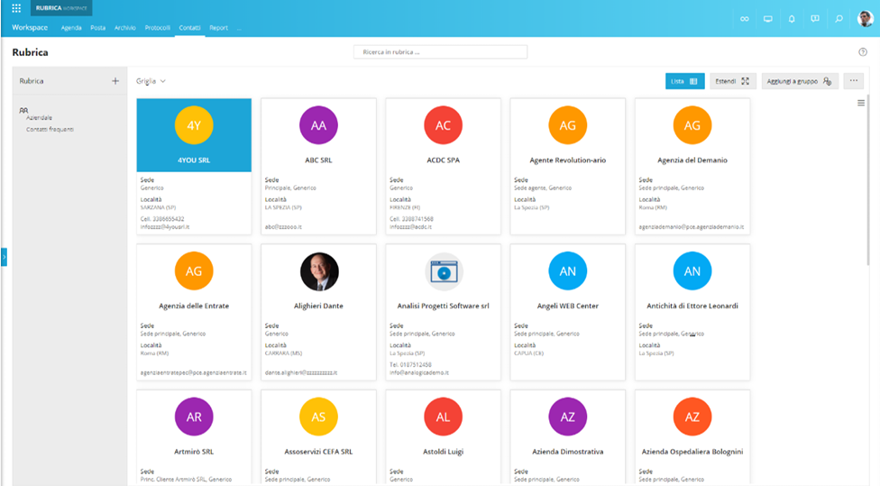Image resolution: width=880 pixels, height=486 pixels.
Task: Add a new entry with the Rubrica plus icon
Action: 115,81
